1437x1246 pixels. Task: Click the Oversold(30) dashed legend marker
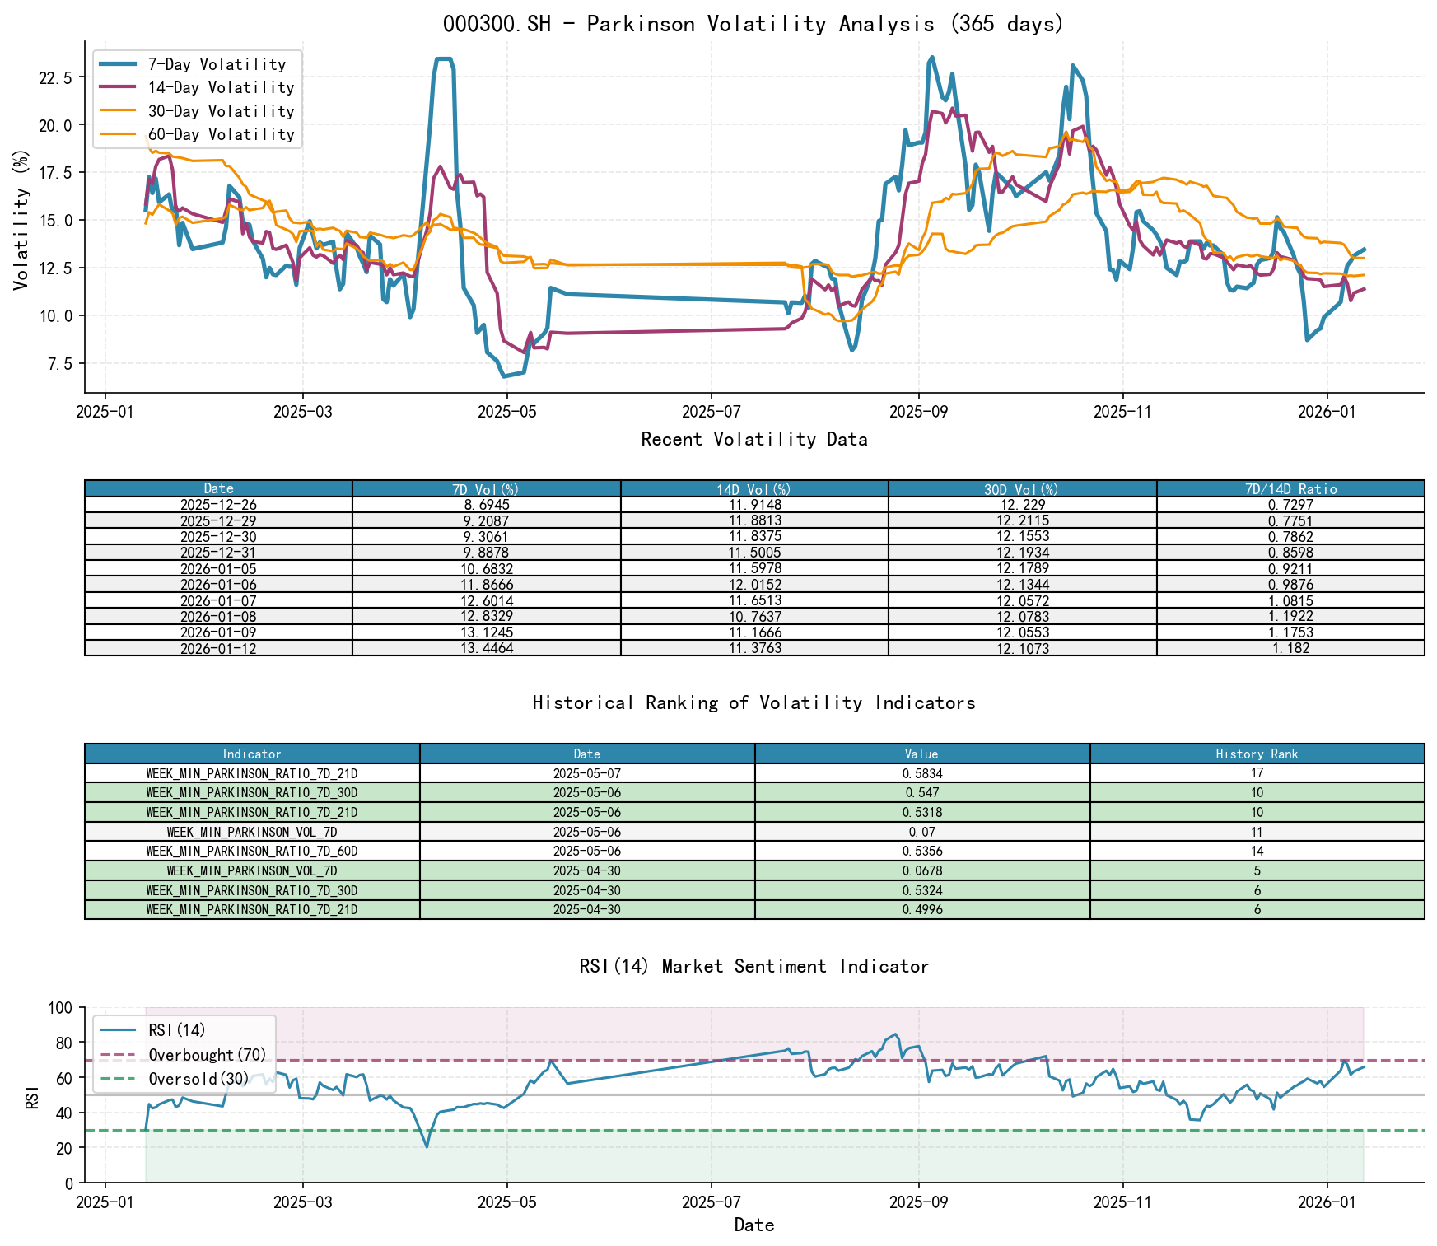(120, 1078)
